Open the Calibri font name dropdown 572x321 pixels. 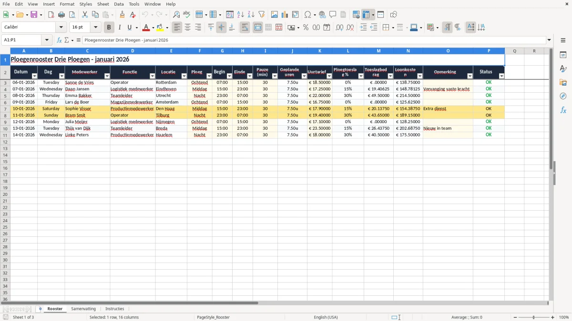[61, 28]
